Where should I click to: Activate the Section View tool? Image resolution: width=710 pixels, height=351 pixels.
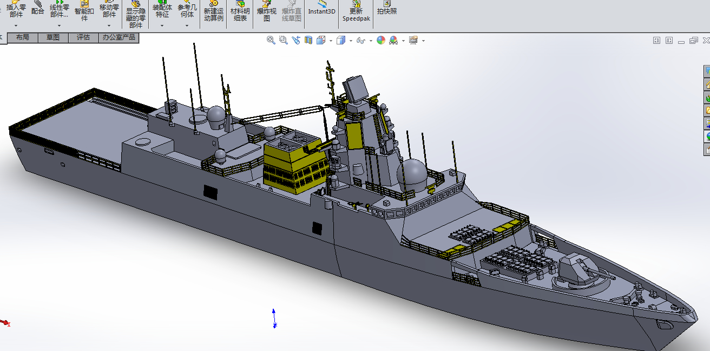308,41
